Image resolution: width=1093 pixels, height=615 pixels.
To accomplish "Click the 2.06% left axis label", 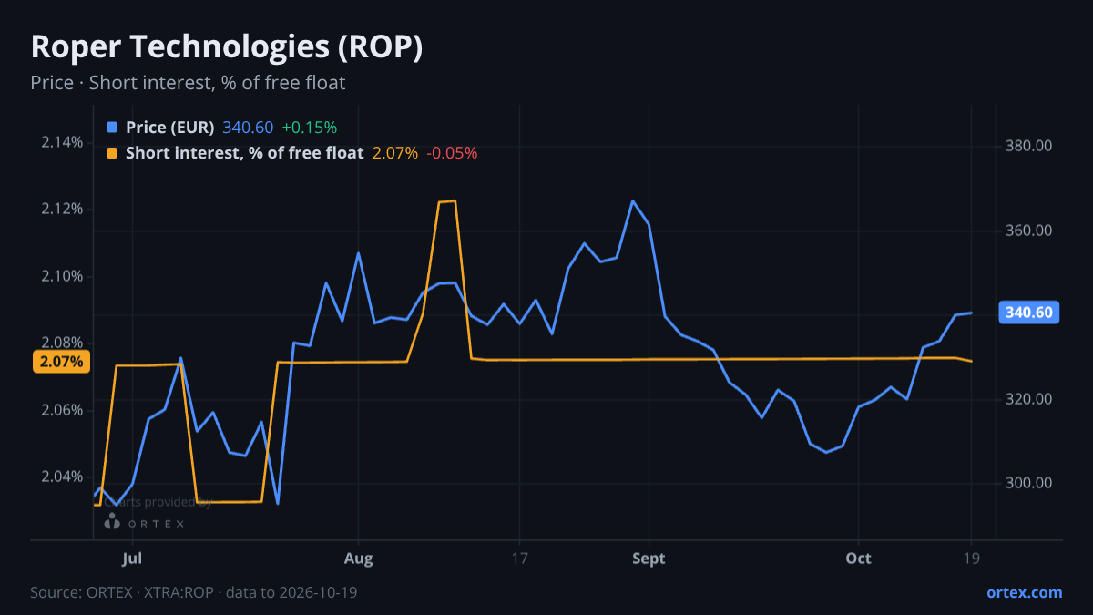I will pos(62,410).
